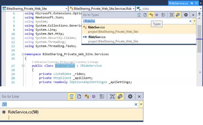Click the List<Ride> type on line 19
This screenshot has width=203, height=125.
coord(62,74)
